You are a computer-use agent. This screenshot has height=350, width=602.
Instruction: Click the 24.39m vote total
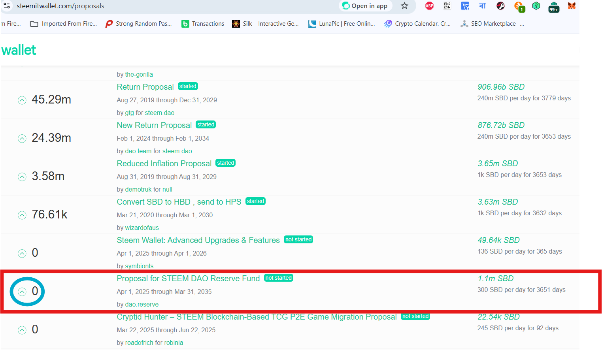coord(51,138)
